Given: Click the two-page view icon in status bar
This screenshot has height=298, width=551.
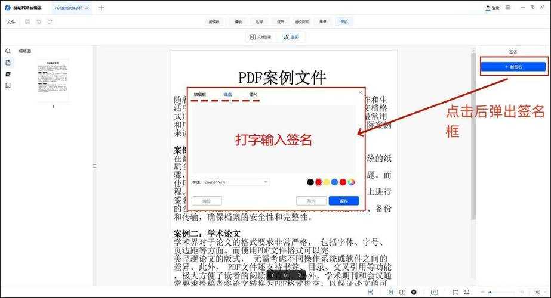Looking at the screenshot, I should pyautogui.click(x=402, y=292).
